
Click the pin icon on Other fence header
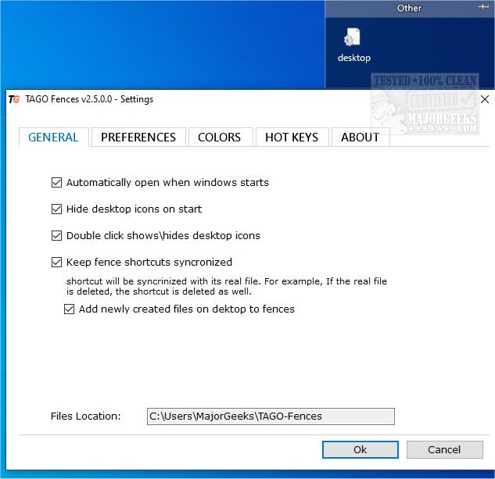point(482,6)
